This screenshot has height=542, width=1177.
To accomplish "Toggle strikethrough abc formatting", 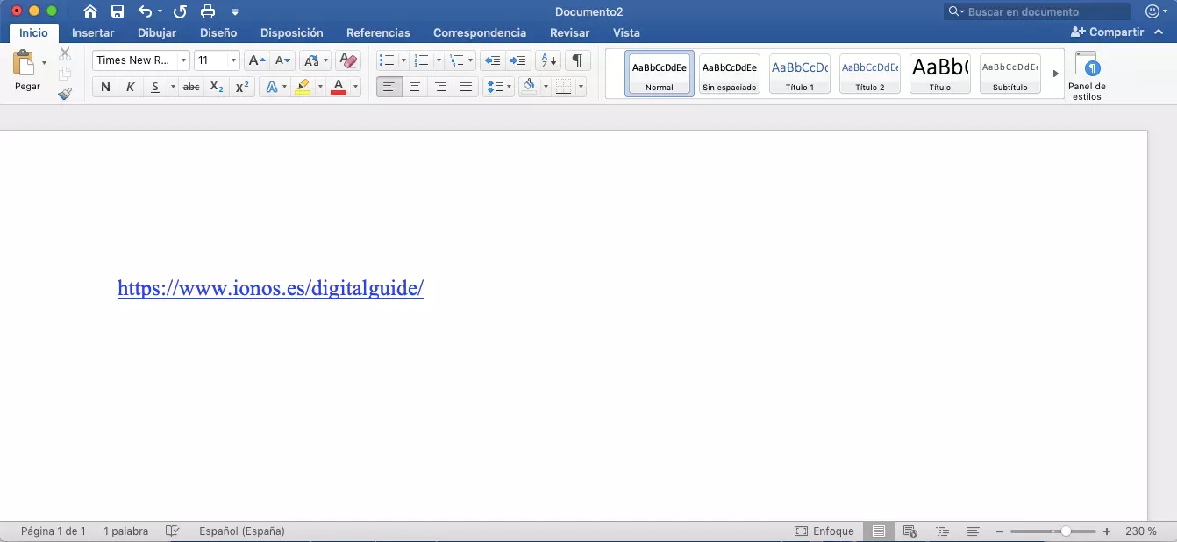I will (190, 87).
